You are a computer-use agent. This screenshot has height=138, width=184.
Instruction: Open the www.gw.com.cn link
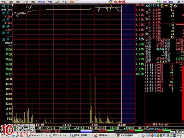coord(159,128)
